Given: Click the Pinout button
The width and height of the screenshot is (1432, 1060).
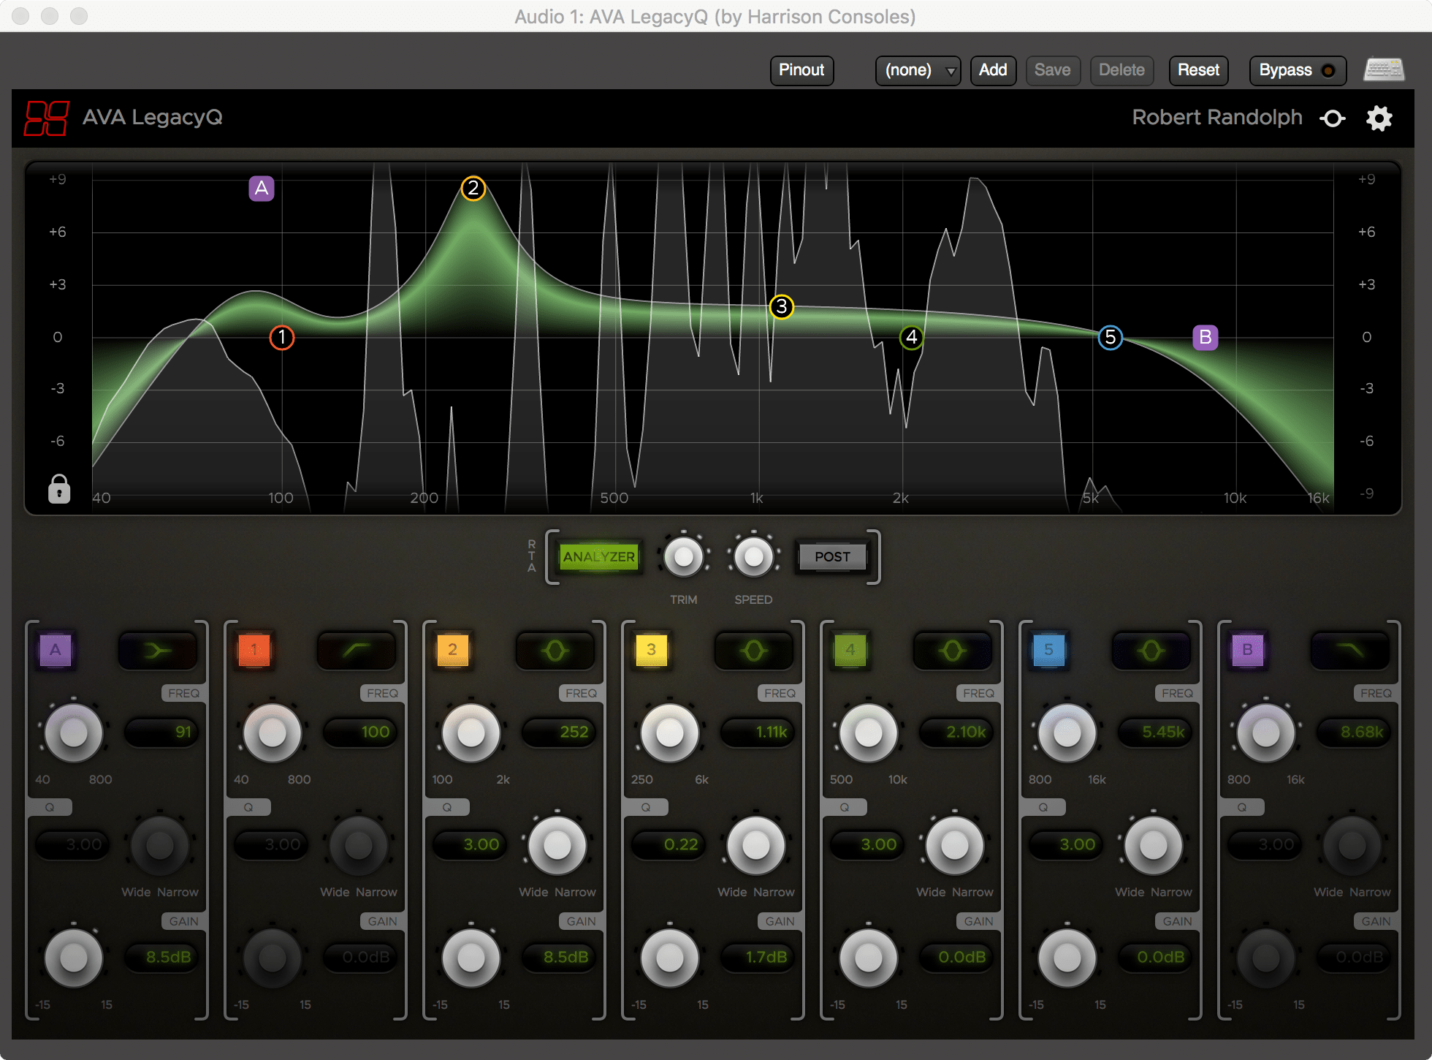Looking at the screenshot, I should click(x=801, y=70).
